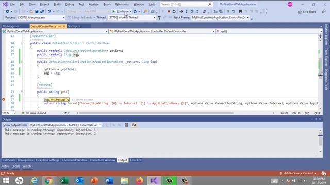Click the thread filter funnel icon
330x185 pixels.
(x=159, y=17)
